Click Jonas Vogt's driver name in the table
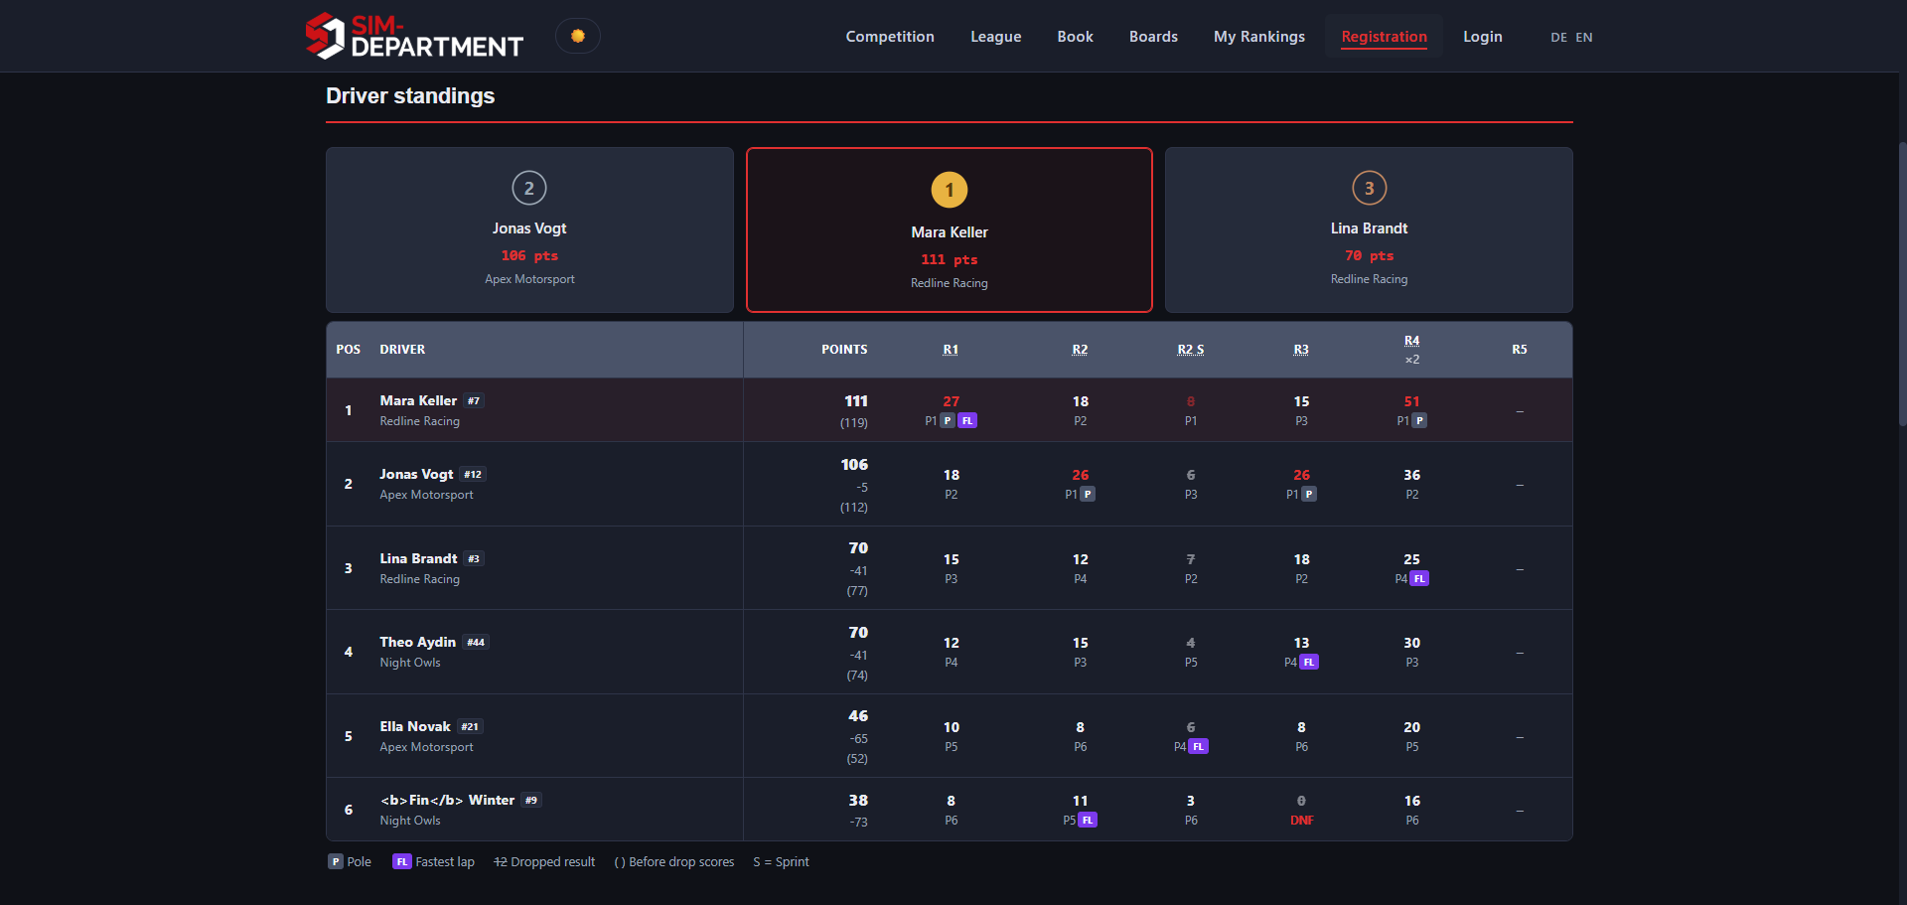Screen dimensions: 1907x905 416,475
